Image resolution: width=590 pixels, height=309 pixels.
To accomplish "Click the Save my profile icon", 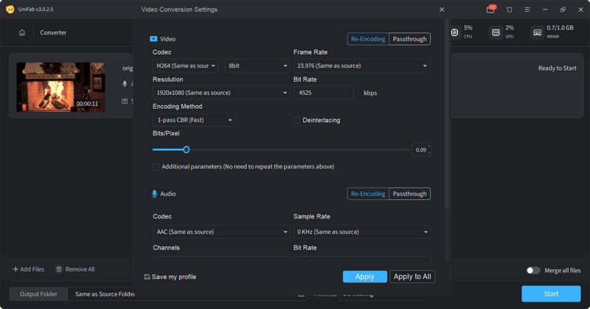I will [x=147, y=277].
